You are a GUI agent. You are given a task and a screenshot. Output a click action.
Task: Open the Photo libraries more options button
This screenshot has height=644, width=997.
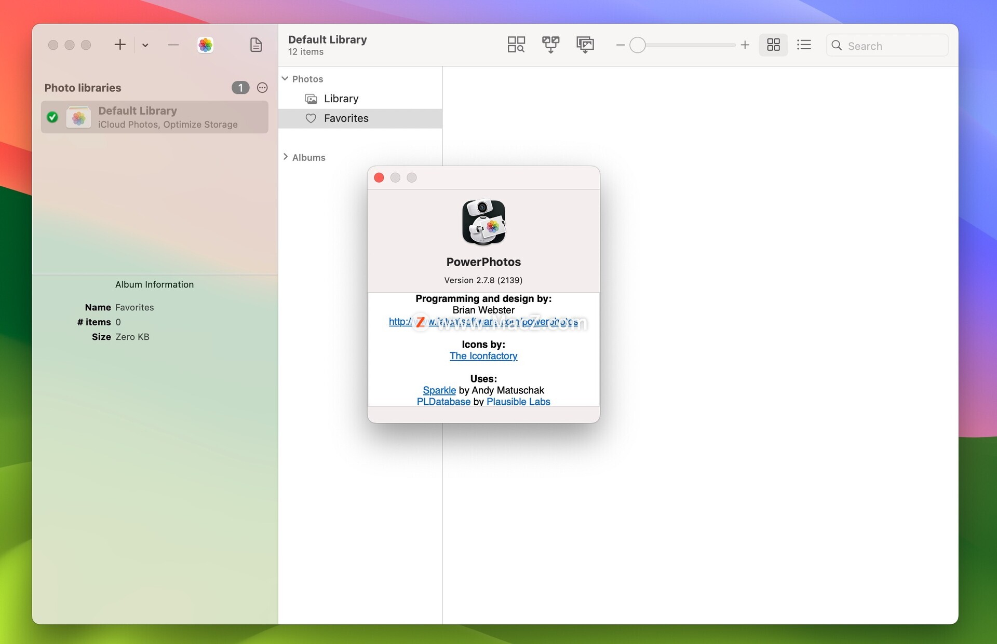pos(262,88)
